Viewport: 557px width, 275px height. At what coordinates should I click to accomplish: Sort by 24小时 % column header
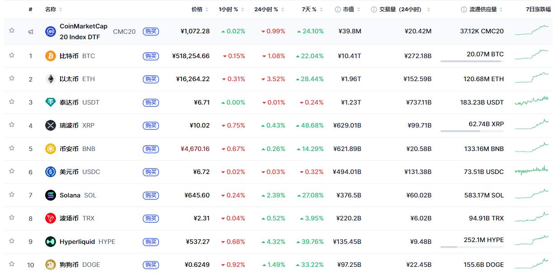pos(270,9)
